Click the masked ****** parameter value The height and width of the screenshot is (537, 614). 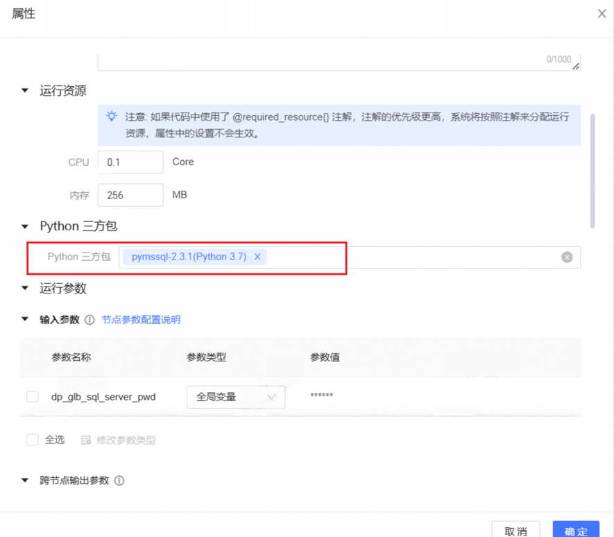[321, 395]
